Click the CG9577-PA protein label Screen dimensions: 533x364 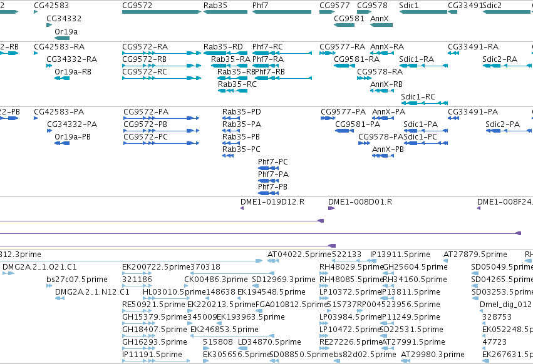pos(343,112)
